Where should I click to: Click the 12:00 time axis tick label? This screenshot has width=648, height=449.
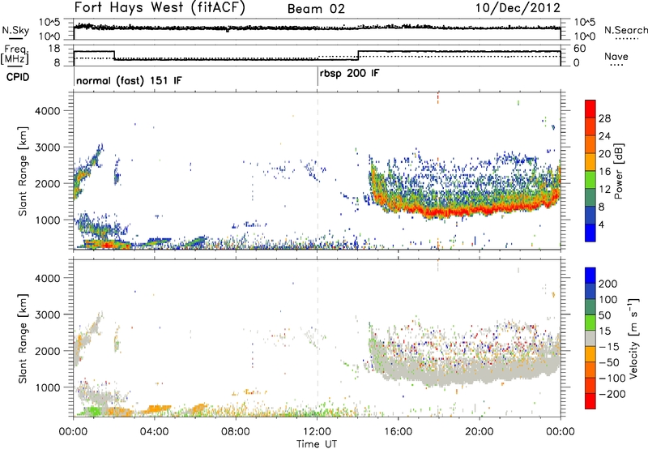click(317, 432)
